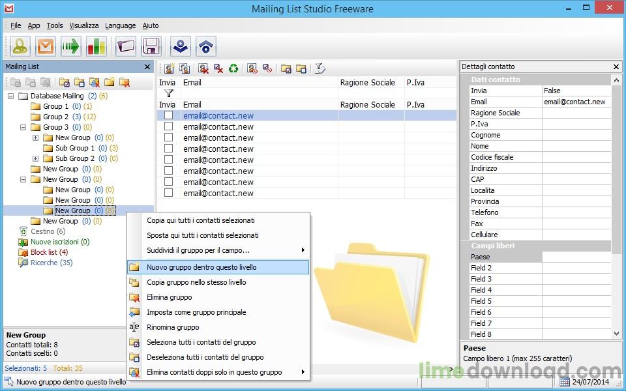The height and width of the screenshot is (391, 626).
Task: Choose Elimina gruppo from context menu
Action: click(218, 297)
